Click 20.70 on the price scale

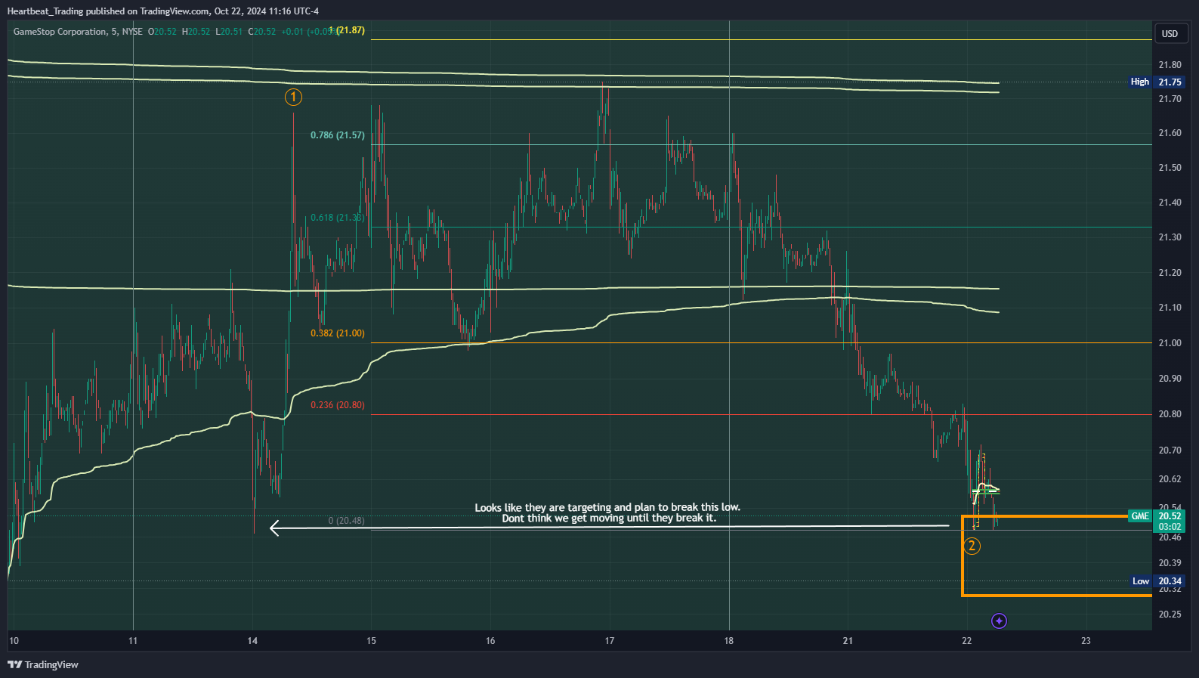click(x=1170, y=450)
